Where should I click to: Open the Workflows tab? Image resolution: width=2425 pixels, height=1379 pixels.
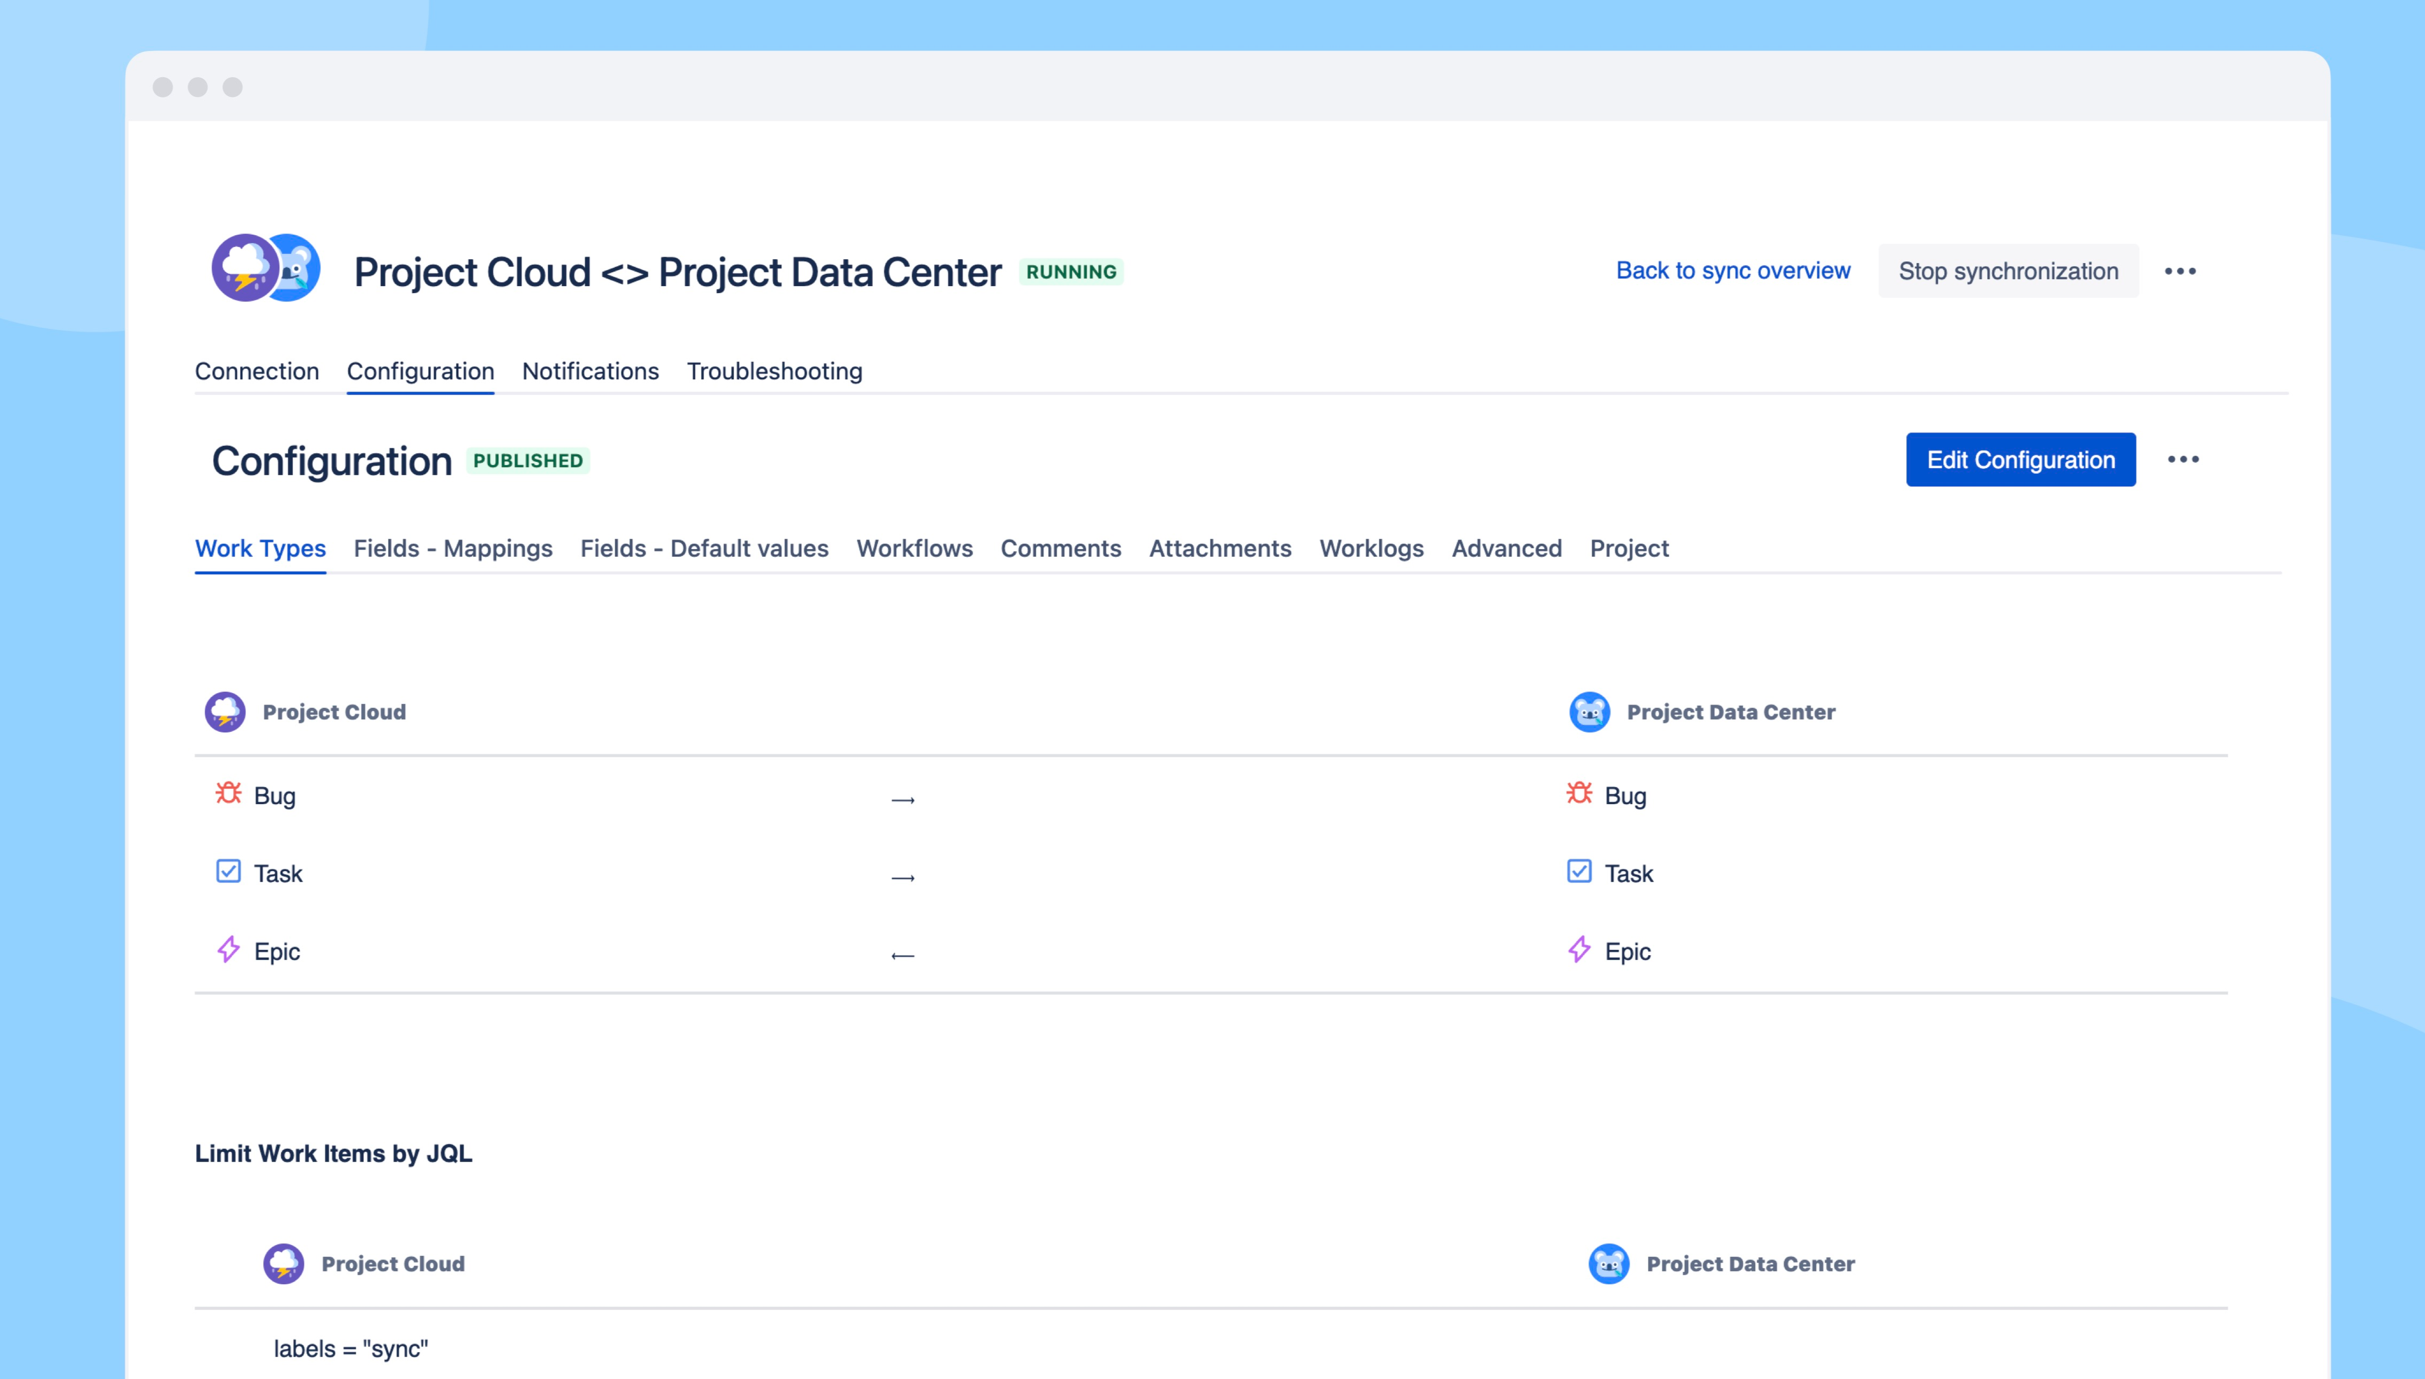[914, 549]
